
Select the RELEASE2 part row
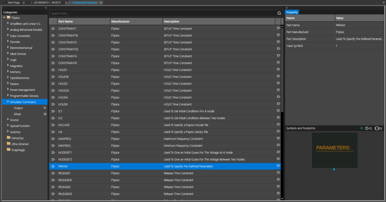[x=165, y=187]
